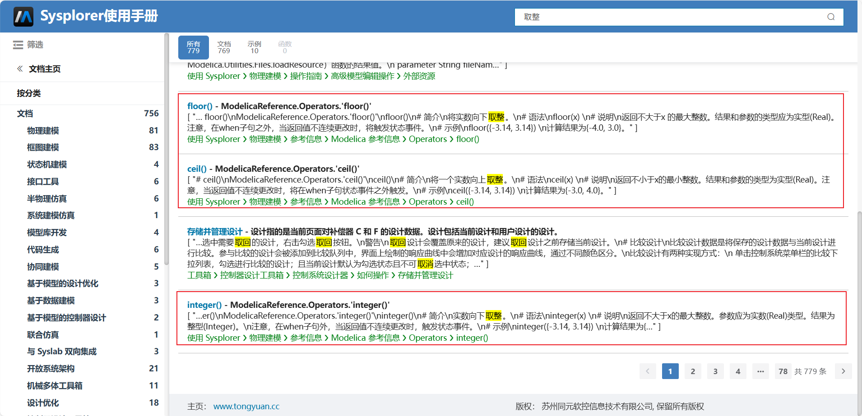Go to results page 78
862x416 pixels.
(783, 371)
